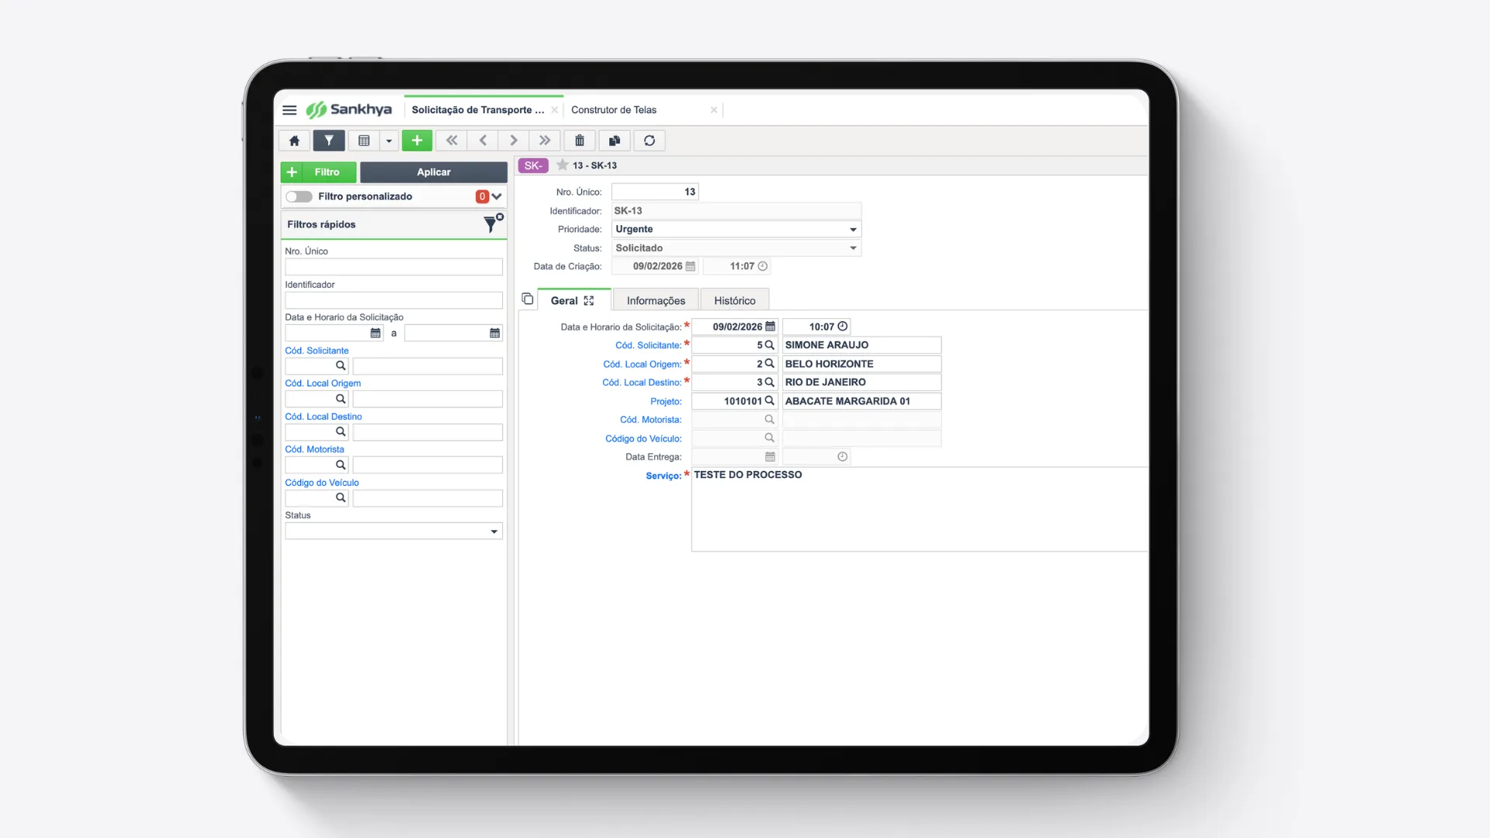The height and width of the screenshot is (838, 1490).
Task: Click the Sankhya logo
Action: click(349, 109)
